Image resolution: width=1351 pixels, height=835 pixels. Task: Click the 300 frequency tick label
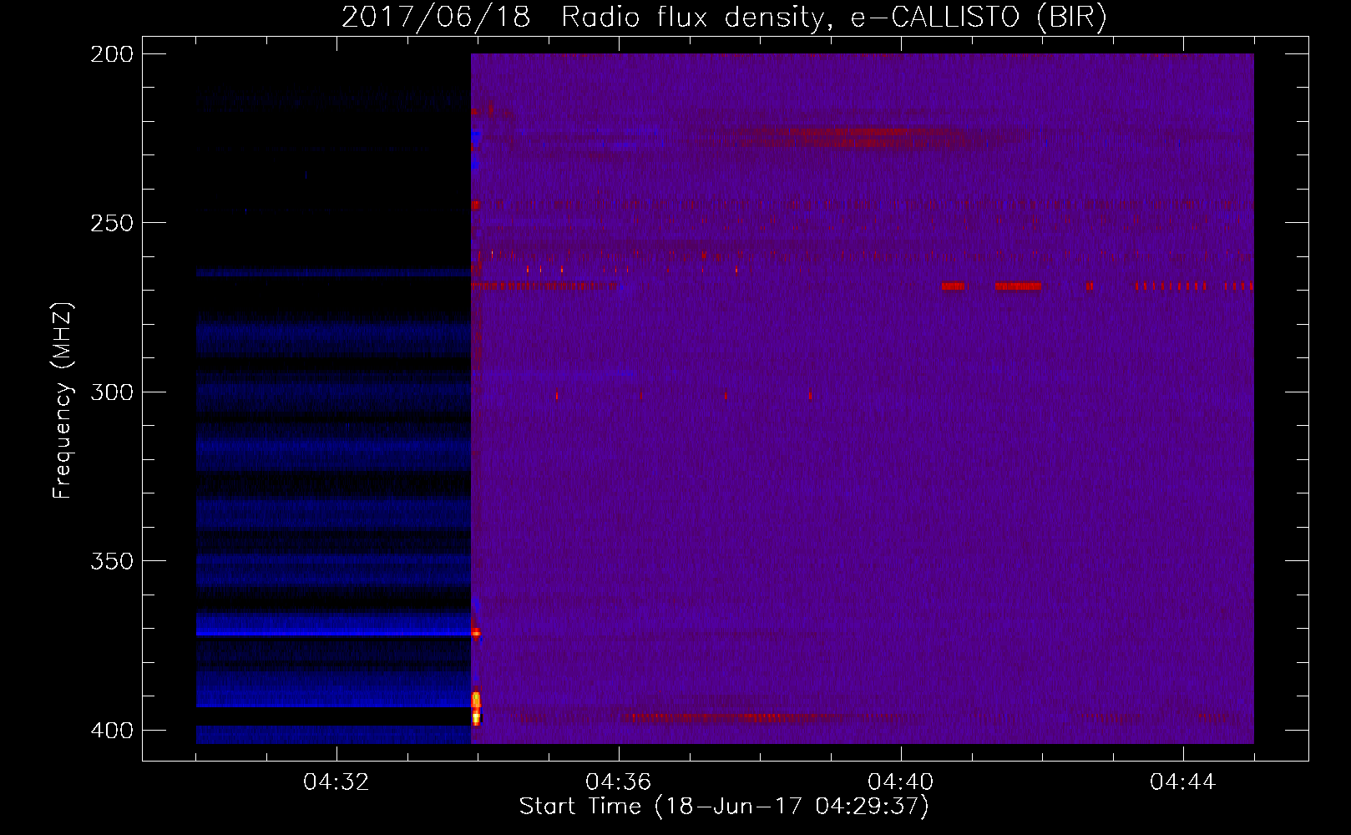(x=111, y=392)
